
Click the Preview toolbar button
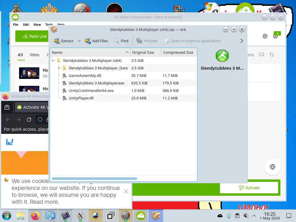147,41
